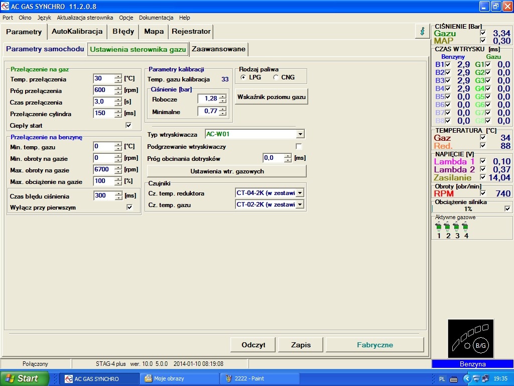Toggle the Lambda 1 voltage checkbox
The height and width of the screenshot is (386, 514).
click(x=483, y=161)
